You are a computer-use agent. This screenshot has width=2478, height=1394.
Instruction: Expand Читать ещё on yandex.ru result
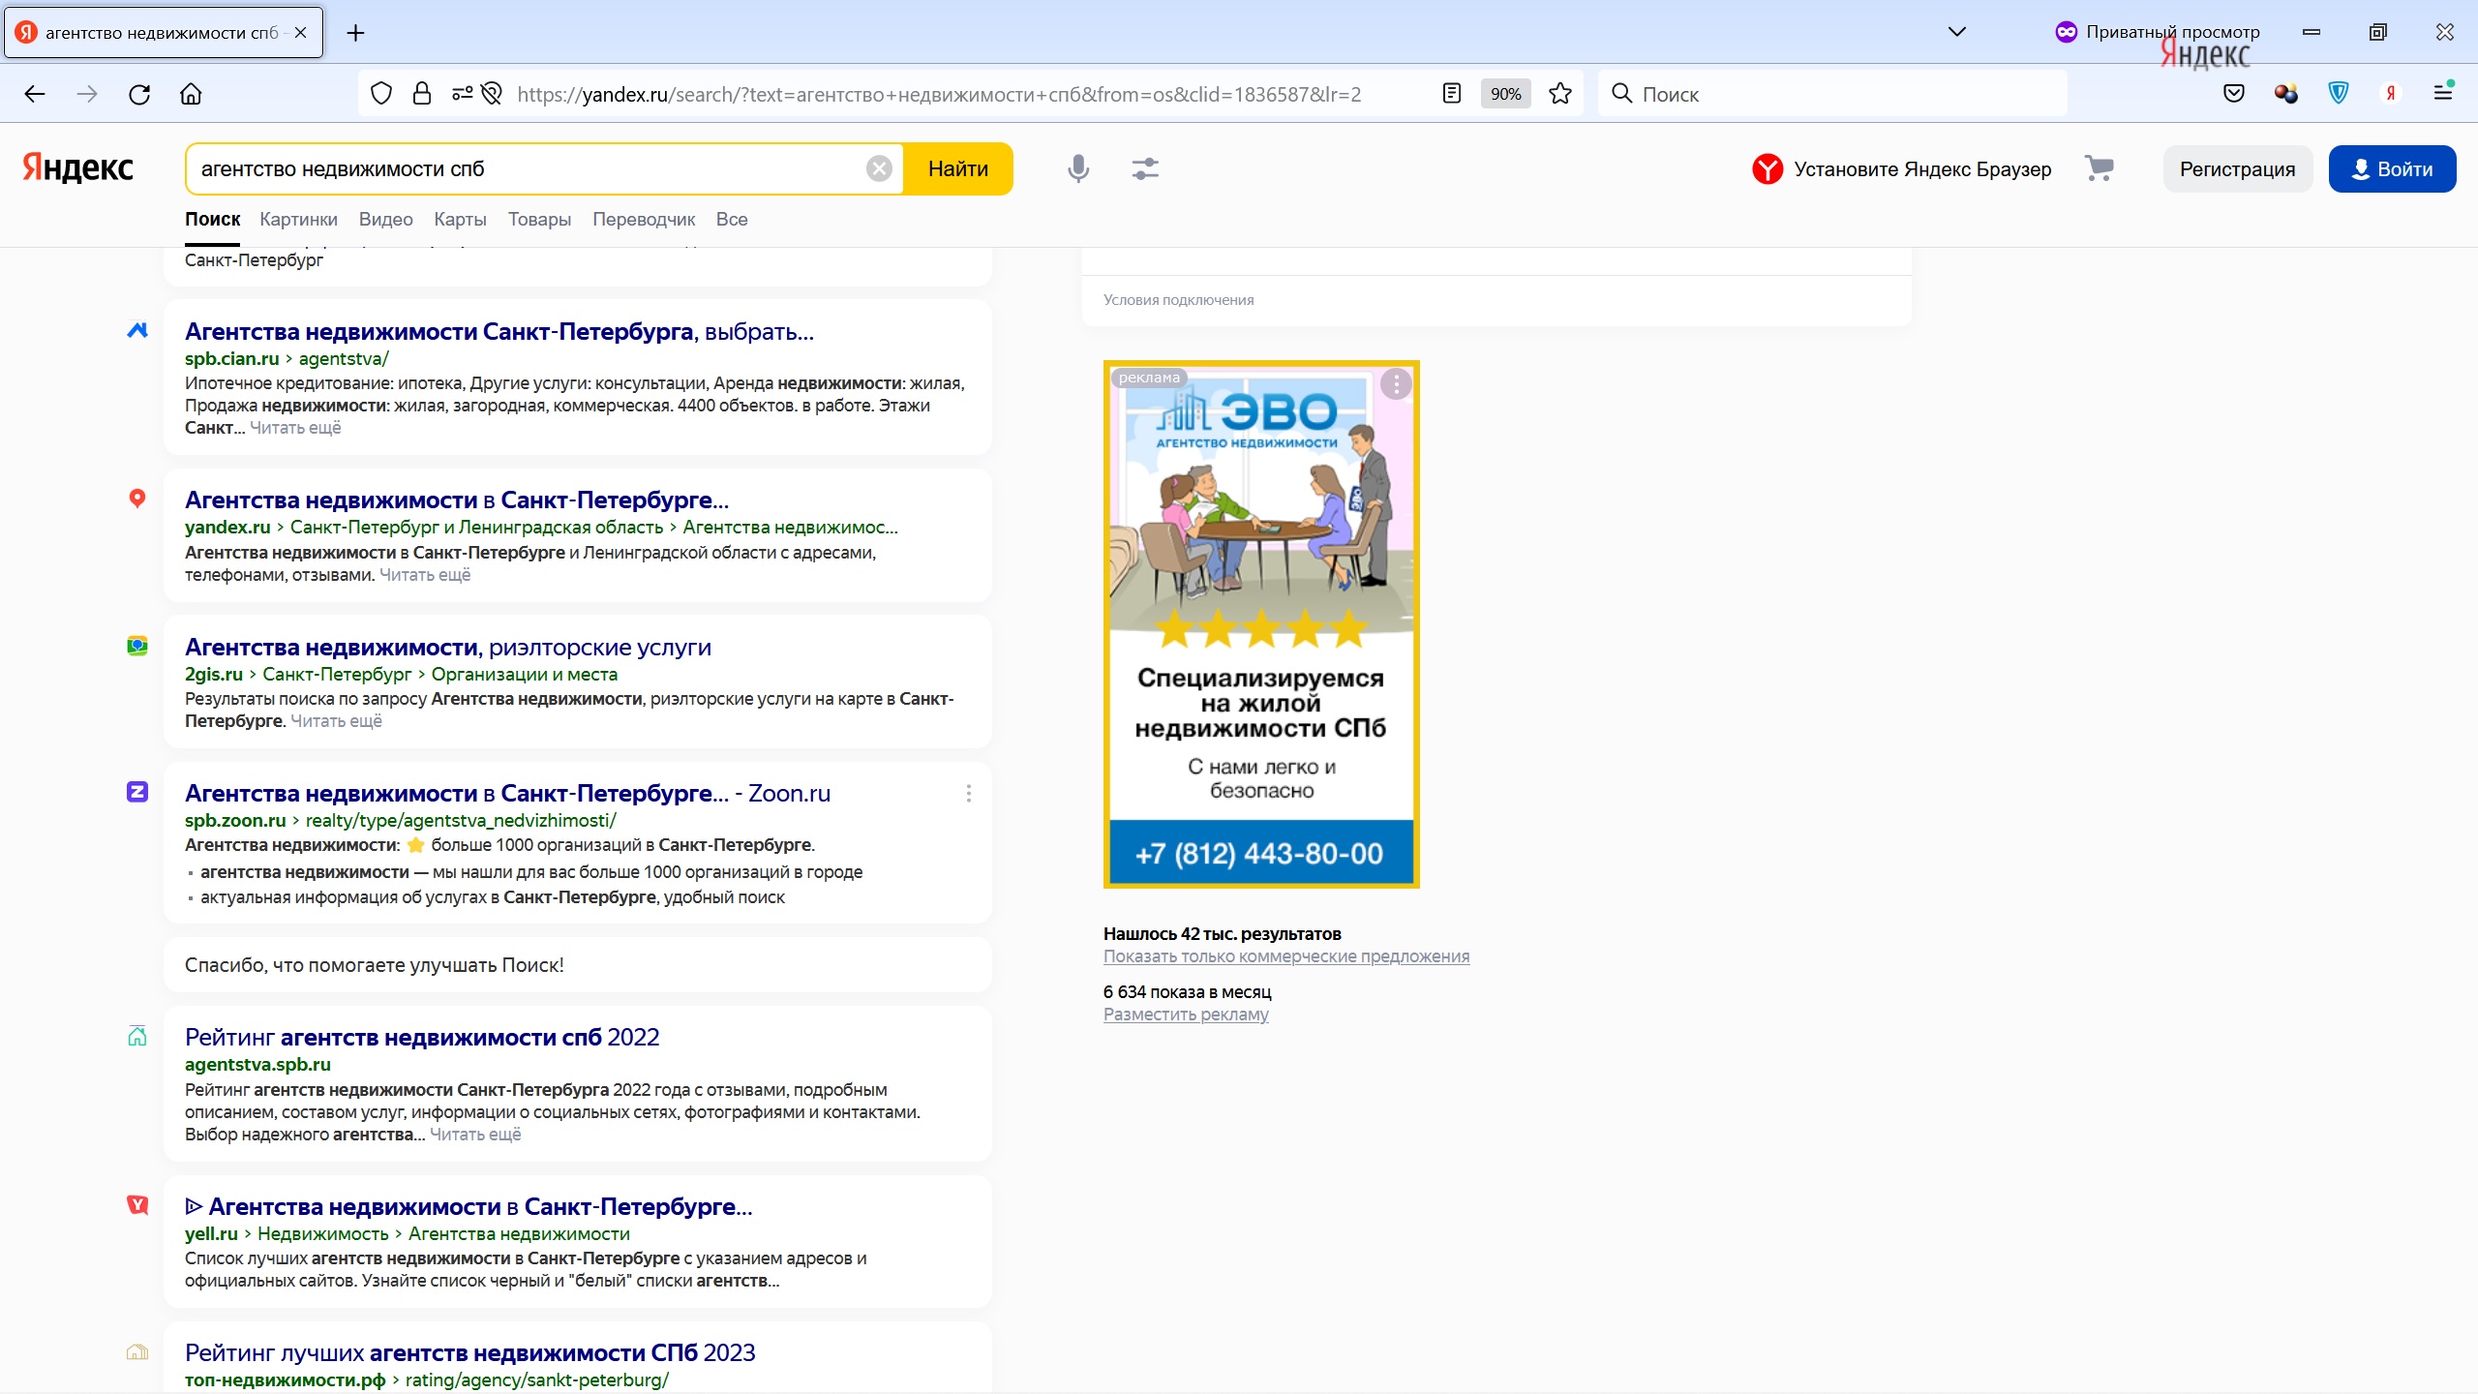425,575
